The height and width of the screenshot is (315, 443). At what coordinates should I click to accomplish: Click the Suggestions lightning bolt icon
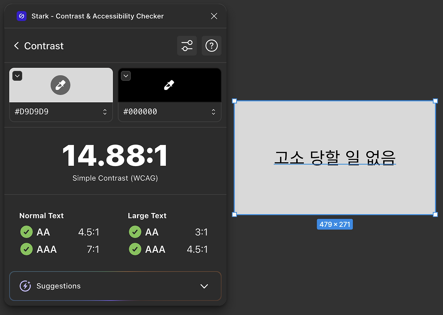25,286
